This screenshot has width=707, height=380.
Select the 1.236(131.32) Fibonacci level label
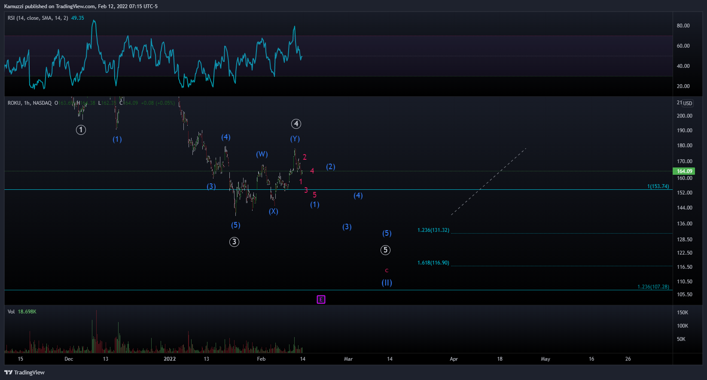click(433, 230)
